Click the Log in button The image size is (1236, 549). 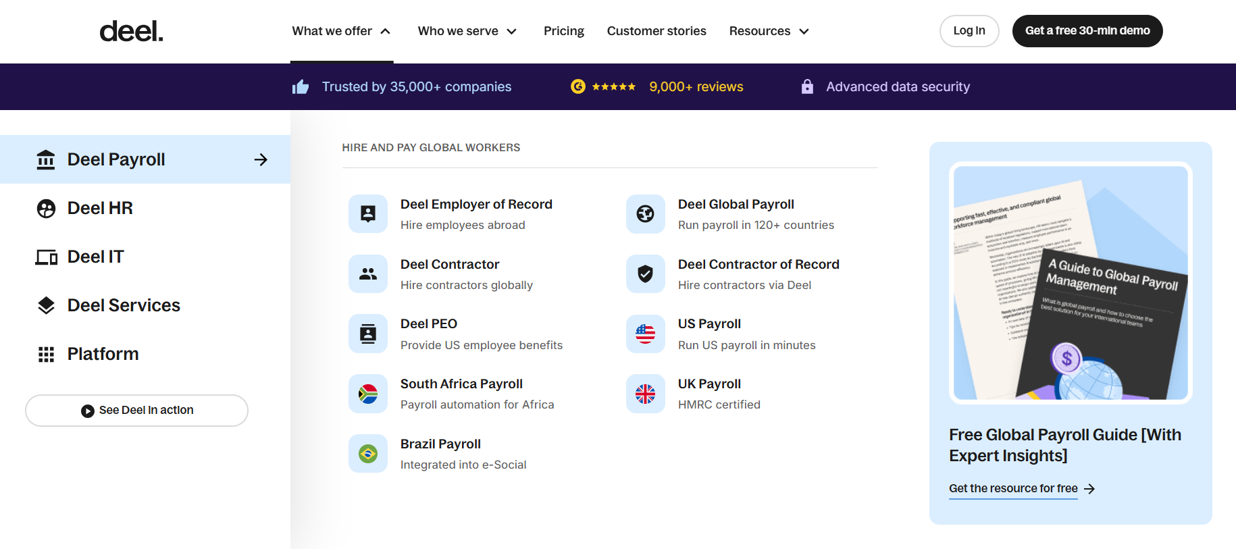pyautogui.click(x=969, y=31)
